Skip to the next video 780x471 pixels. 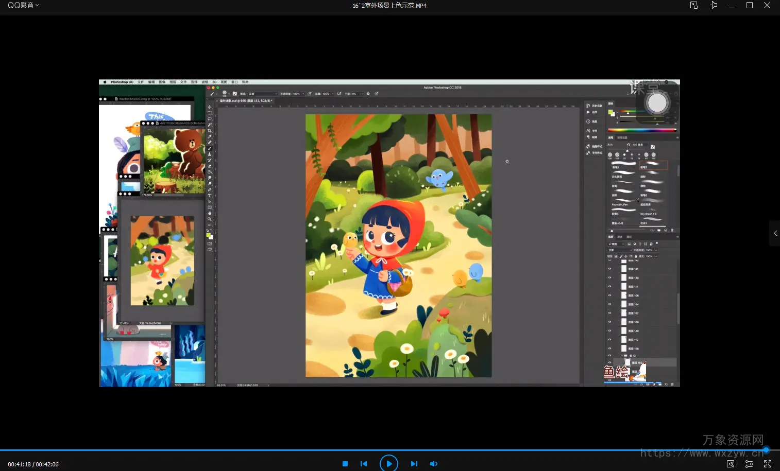414,464
